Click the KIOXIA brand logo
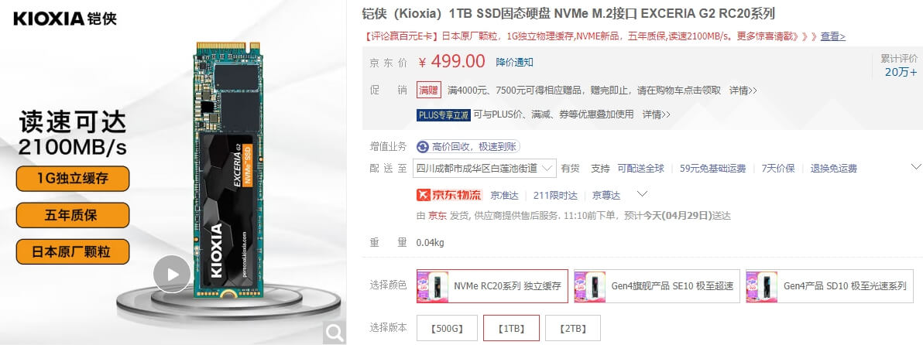The image size is (923, 345). (65, 19)
